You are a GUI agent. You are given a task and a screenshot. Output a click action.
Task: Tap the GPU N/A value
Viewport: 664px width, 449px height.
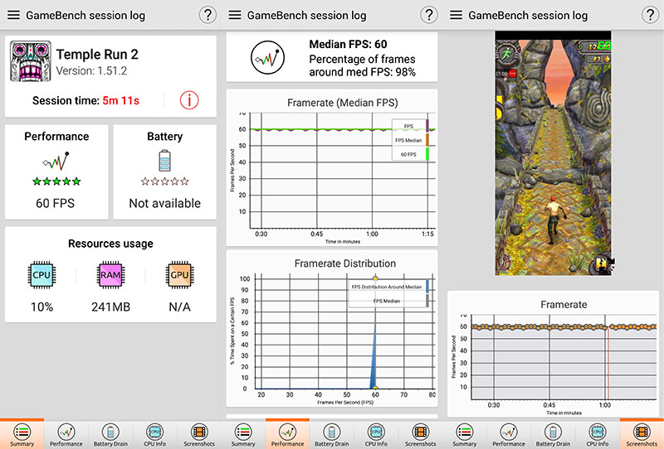[x=179, y=307]
